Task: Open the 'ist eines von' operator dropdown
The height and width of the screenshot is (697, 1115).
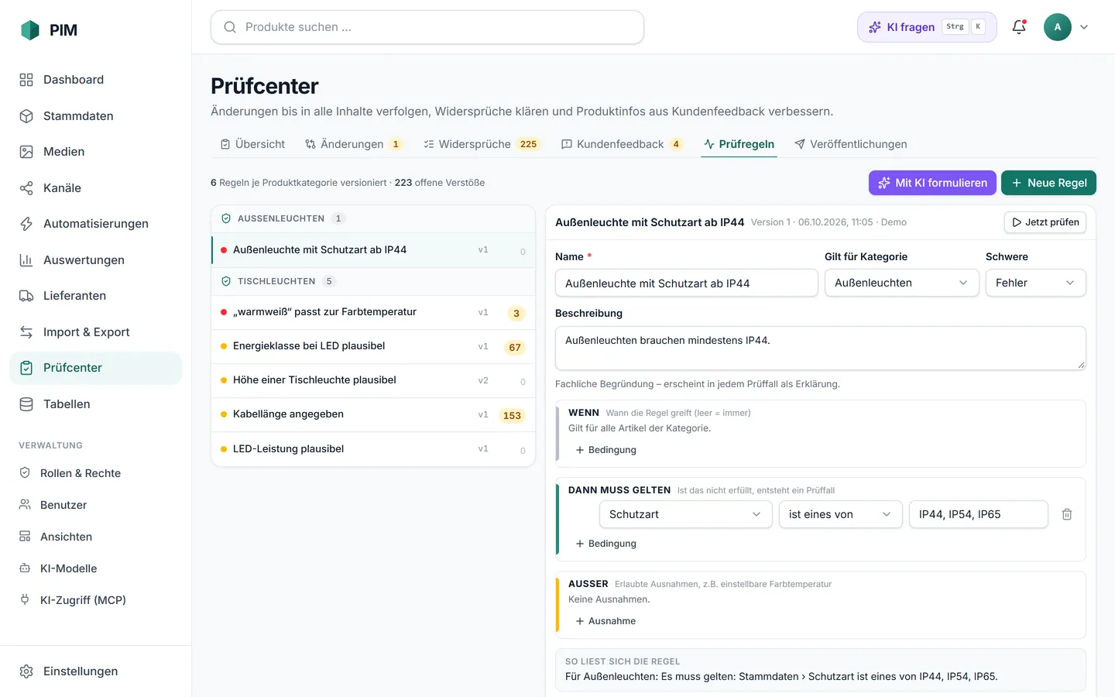Action: [841, 514]
